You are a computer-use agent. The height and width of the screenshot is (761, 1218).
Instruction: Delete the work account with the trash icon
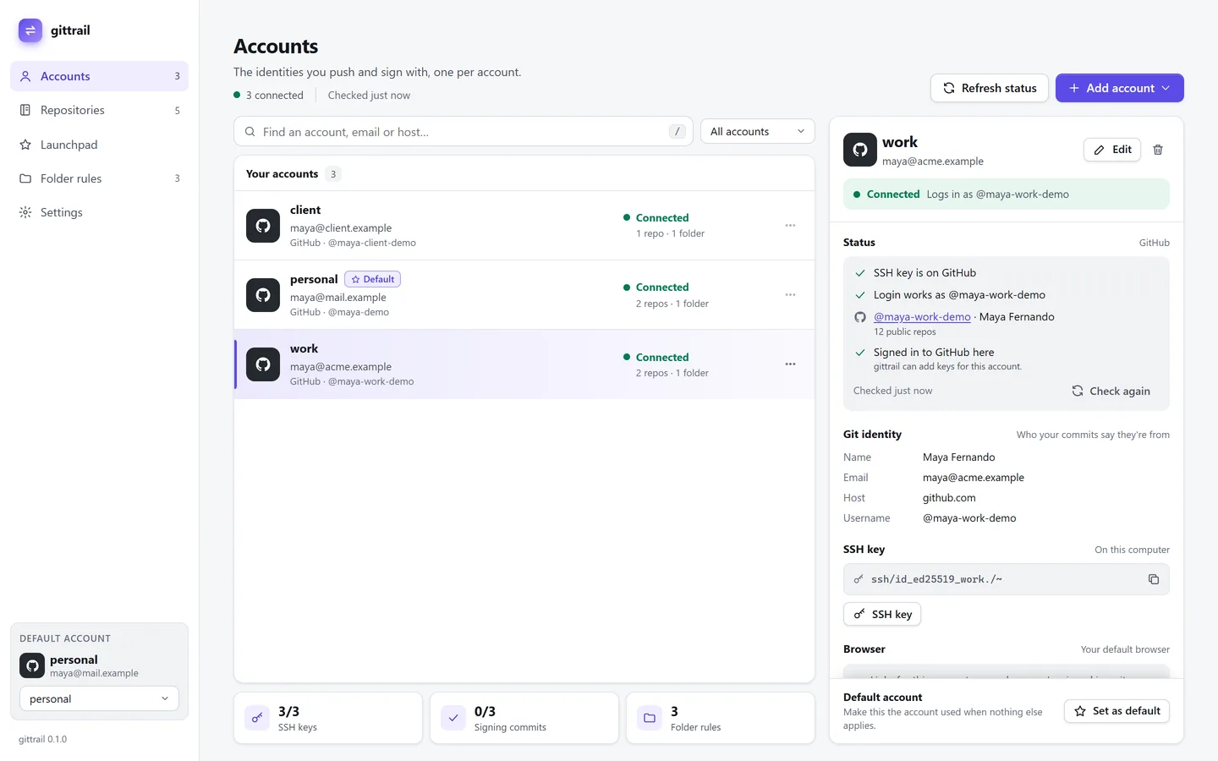pyautogui.click(x=1158, y=150)
